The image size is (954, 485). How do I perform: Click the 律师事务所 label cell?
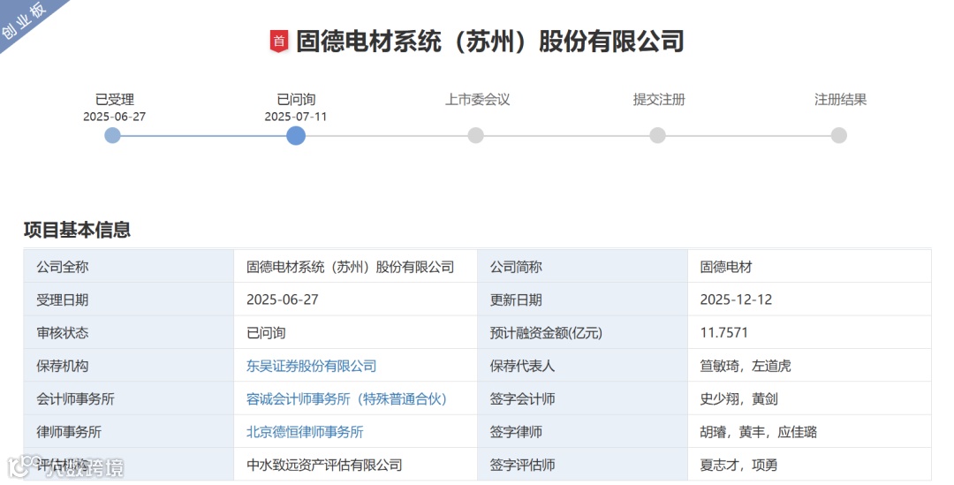point(128,432)
